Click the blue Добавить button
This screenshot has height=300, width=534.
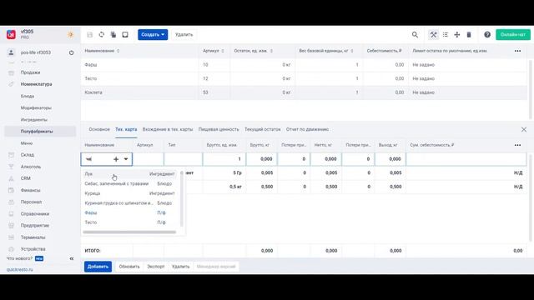[98, 267]
